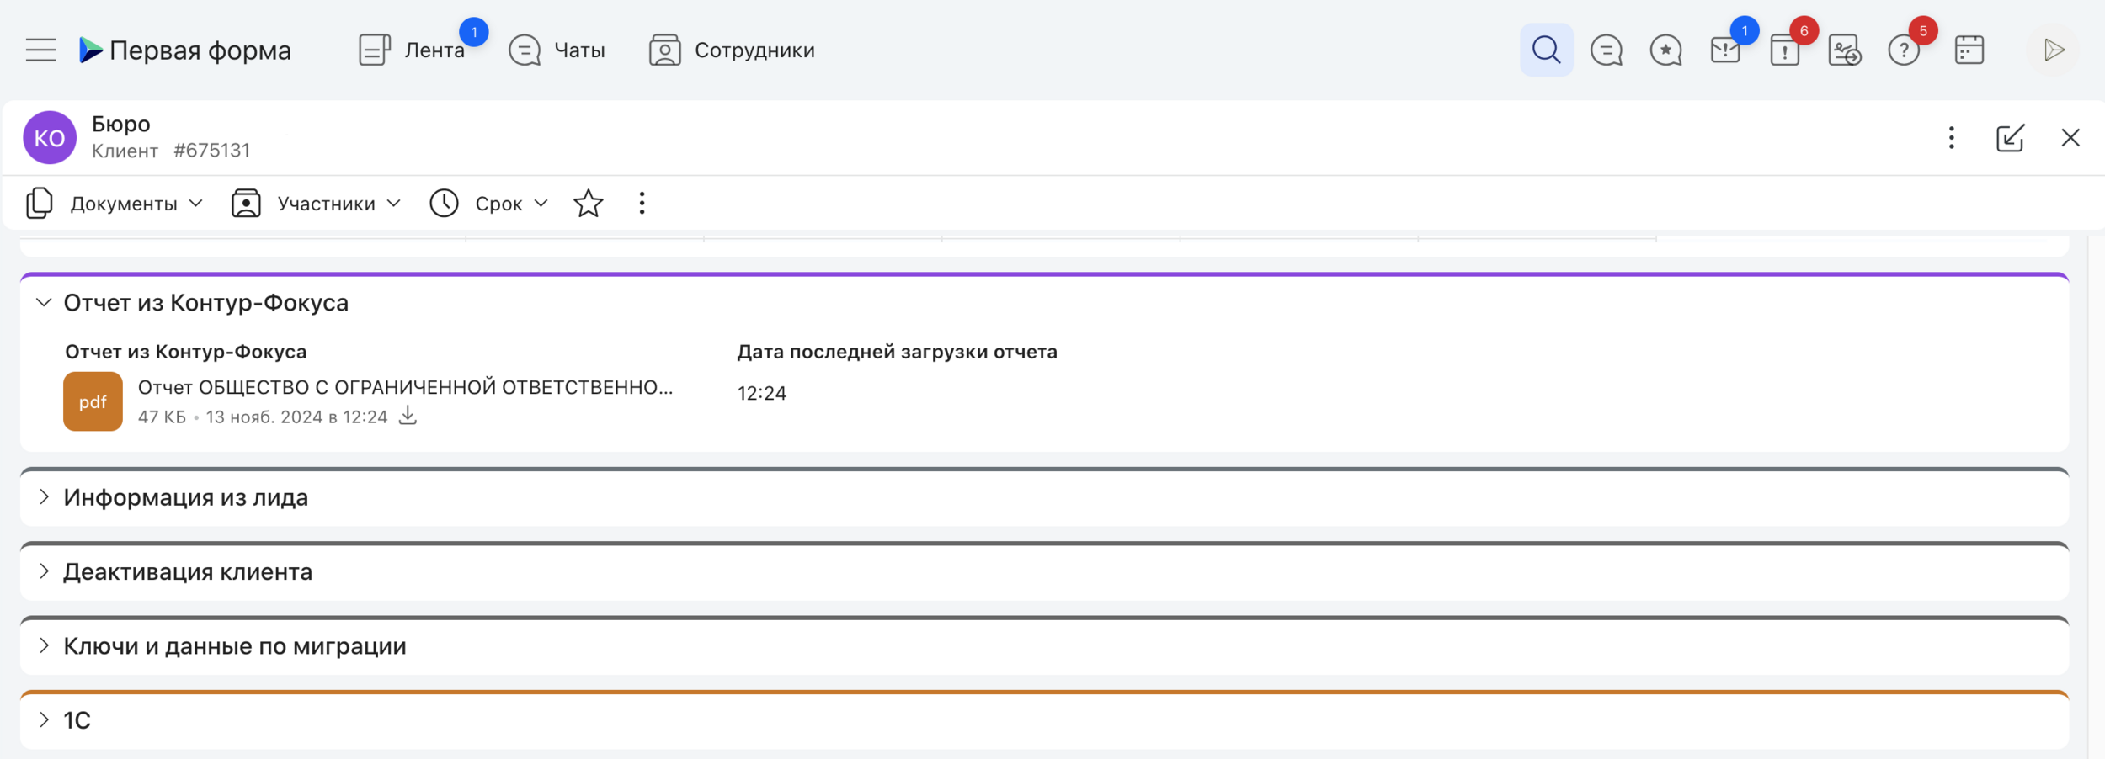
Task: Open card in edit mode icon
Action: [2010, 138]
